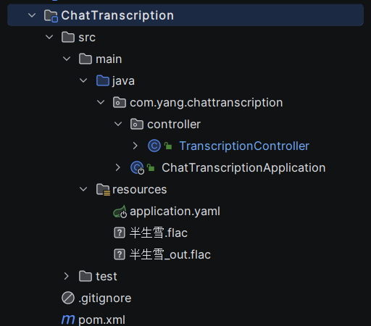Click the .gitignore file icon
The height and width of the screenshot is (326, 371).
pos(68,298)
